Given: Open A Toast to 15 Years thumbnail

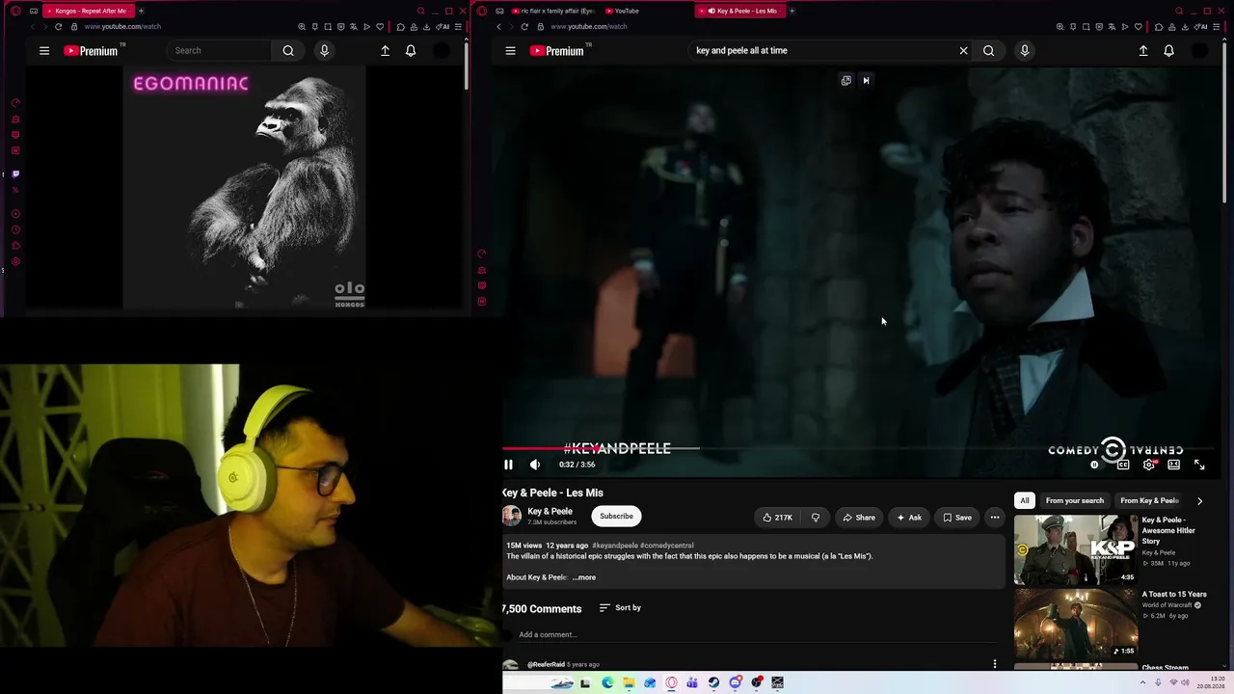Looking at the screenshot, I should tap(1076, 624).
